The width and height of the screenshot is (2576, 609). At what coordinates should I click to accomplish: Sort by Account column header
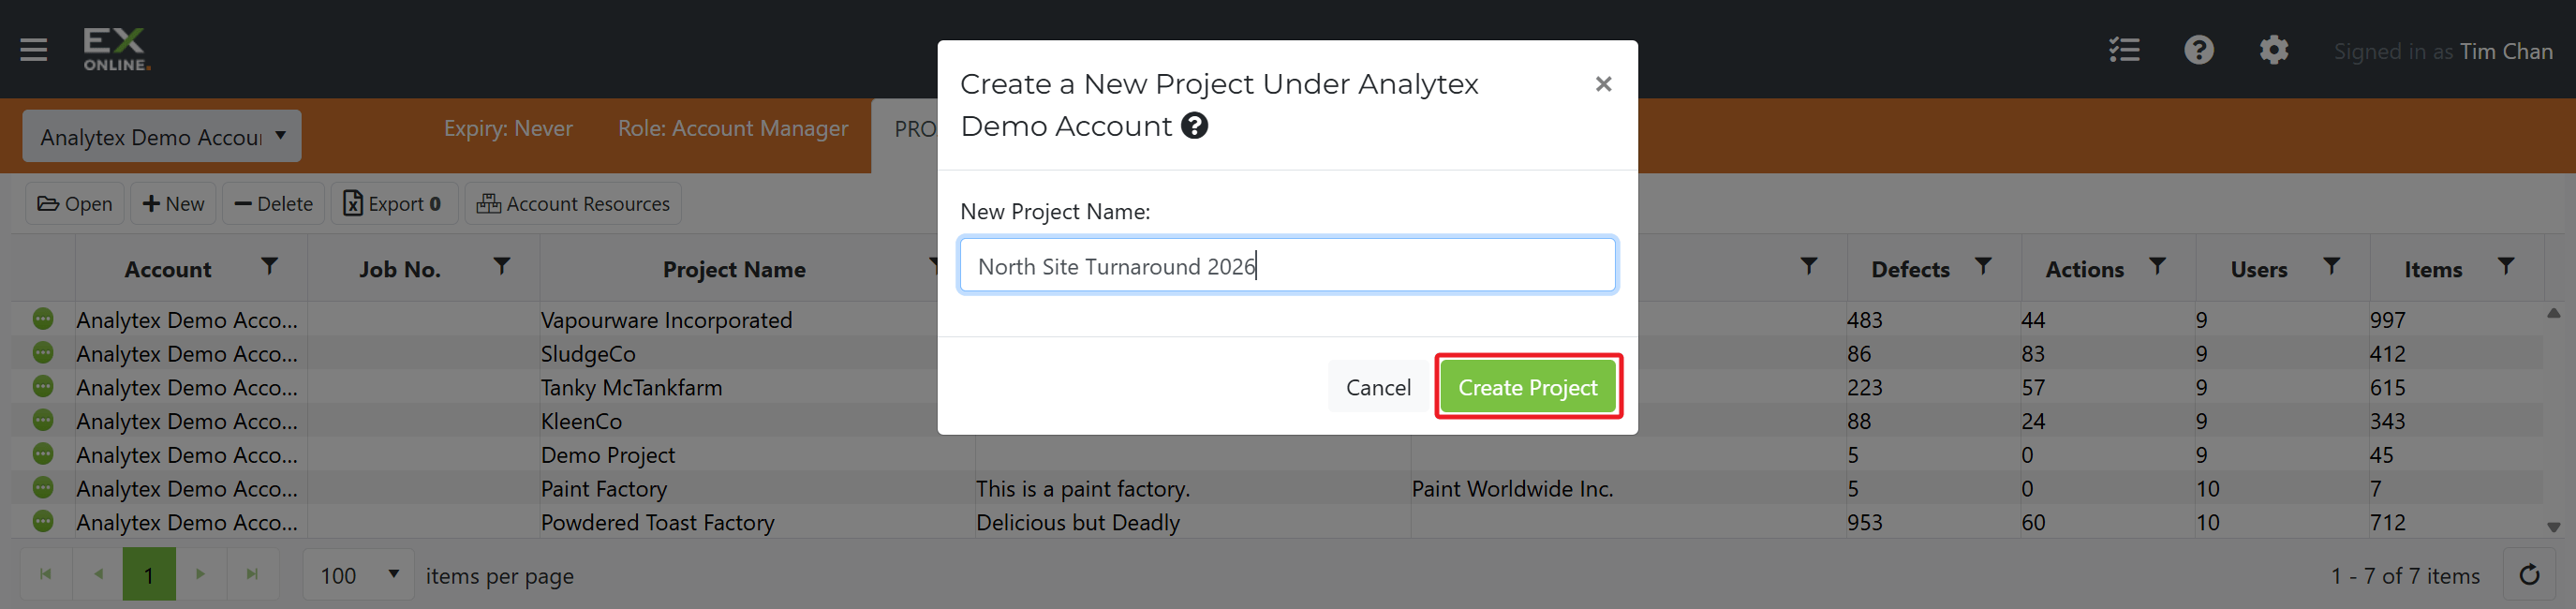[x=167, y=270]
